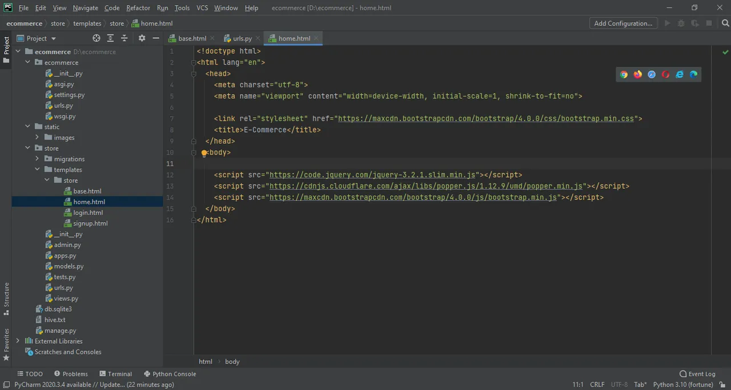Switch to the base.html tab

(x=192, y=38)
